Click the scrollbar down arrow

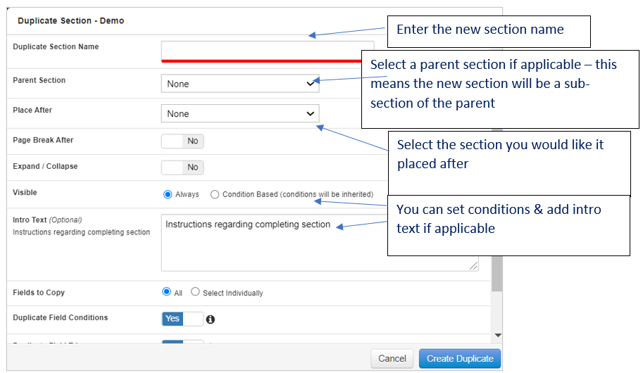[498, 335]
